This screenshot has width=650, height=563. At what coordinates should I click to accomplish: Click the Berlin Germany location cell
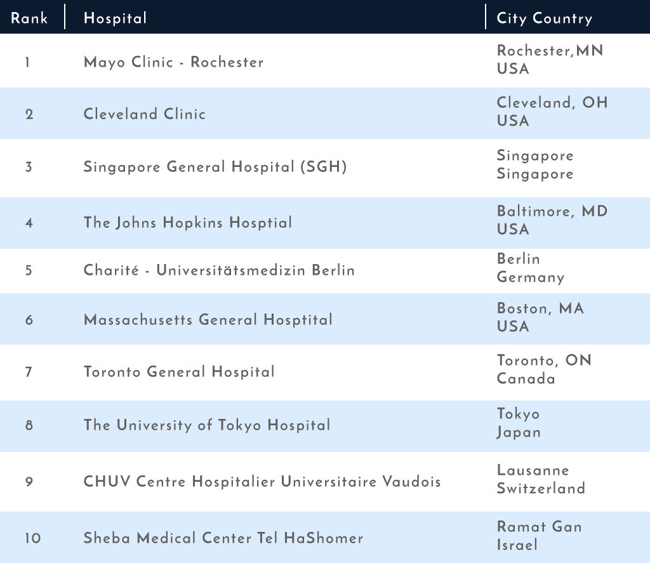click(x=531, y=268)
